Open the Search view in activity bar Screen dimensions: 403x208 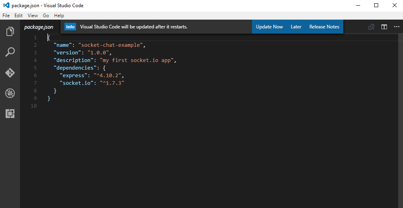pyautogui.click(x=10, y=52)
